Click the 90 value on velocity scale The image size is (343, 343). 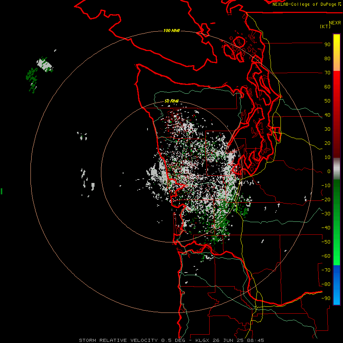pyautogui.click(x=327, y=45)
